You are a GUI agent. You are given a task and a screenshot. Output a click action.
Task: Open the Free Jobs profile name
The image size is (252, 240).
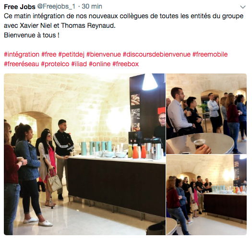click(x=20, y=7)
